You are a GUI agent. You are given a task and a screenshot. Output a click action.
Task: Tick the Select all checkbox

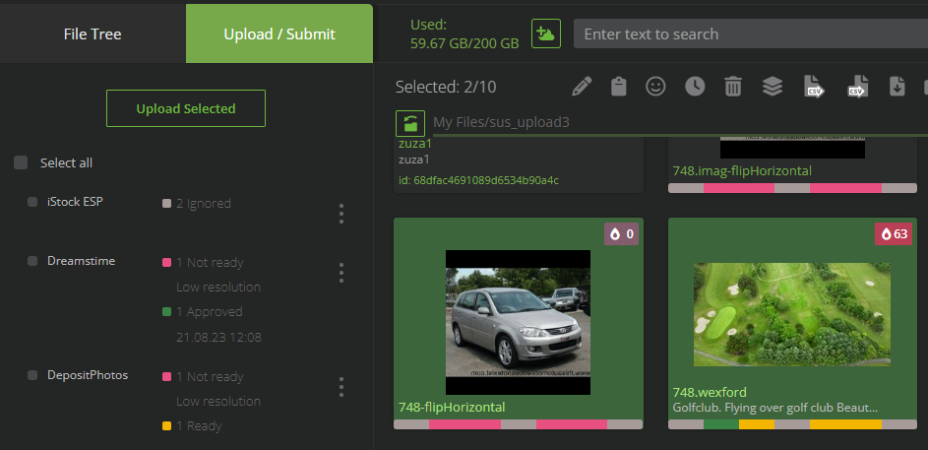[21, 162]
